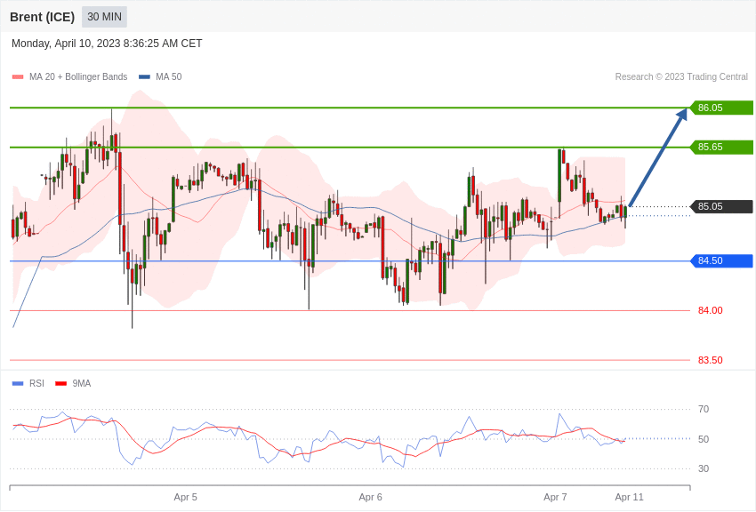Click the Research © 2023 Trading Central credit
Viewport: 756px width, 512px height.
click(681, 76)
